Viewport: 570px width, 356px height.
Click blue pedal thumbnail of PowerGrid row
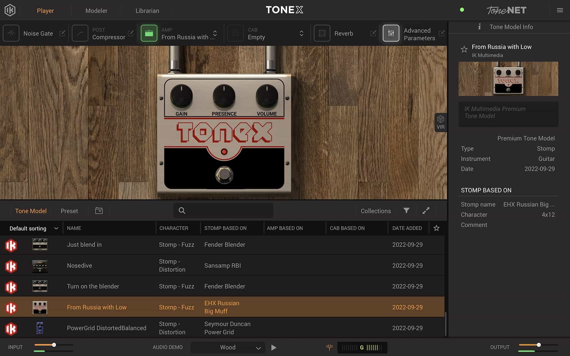[x=40, y=328]
